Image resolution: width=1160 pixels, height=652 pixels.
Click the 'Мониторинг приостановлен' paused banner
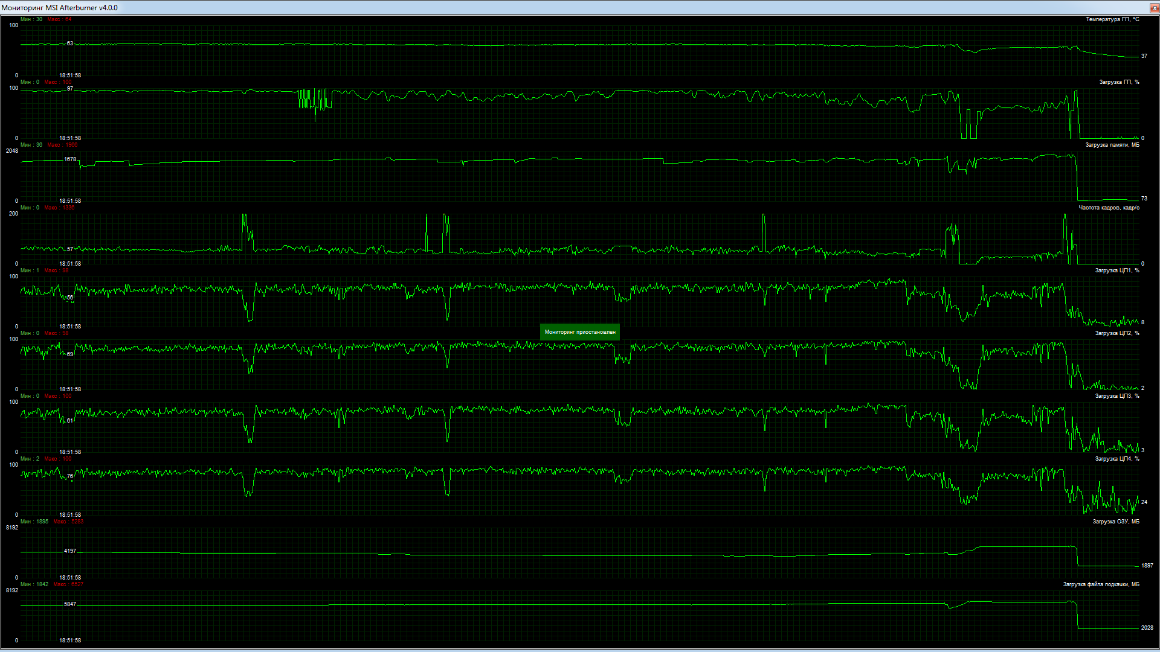[x=579, y=332]
